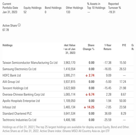Open Oversea-Chinese Banking Corp Ltd holding
Image resolution: width=136 pixels, height=135 pixels.
pos(23,94)
